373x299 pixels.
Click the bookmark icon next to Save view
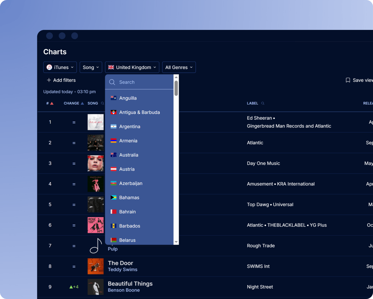click(x=348, y=80)
